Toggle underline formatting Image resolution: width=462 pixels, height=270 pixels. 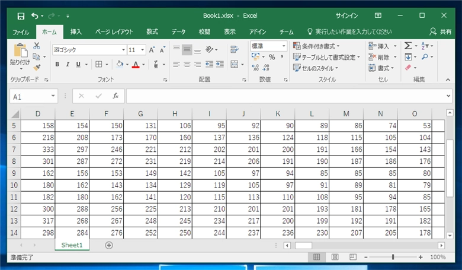click(x=78, y=64)
